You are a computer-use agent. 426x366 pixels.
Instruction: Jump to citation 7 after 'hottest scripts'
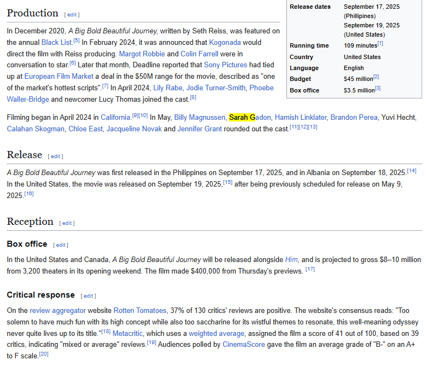coord(105,86)
